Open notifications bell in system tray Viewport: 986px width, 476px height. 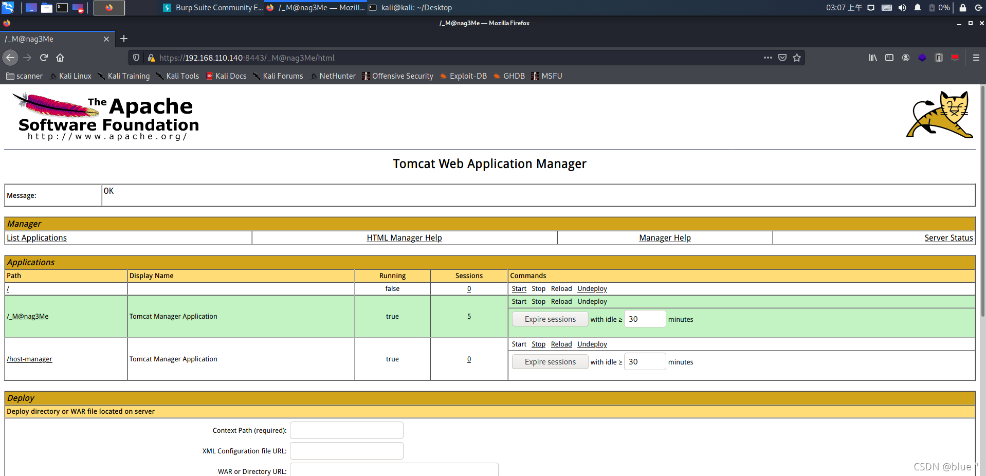point(918,8)
